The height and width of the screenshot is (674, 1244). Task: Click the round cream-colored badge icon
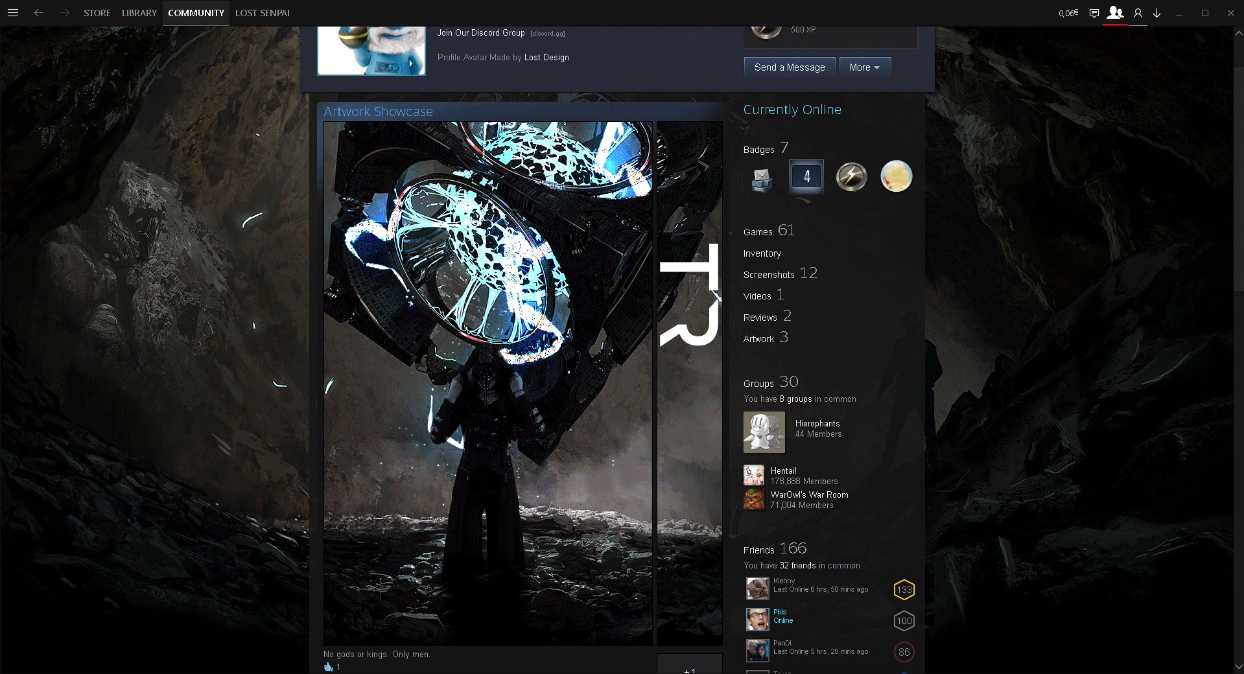tap(897, 176)
